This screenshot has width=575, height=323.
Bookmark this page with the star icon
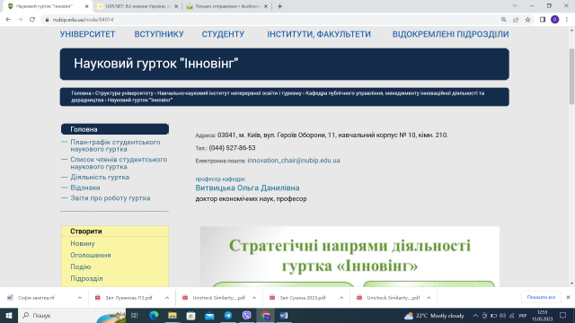[527, 20]
